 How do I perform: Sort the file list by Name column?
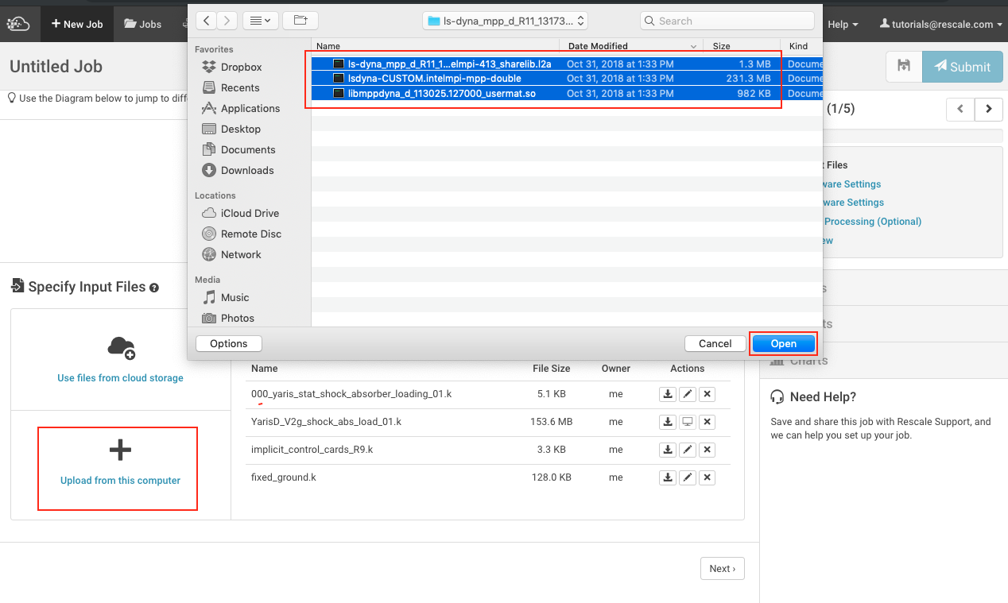tap(436, 46)
